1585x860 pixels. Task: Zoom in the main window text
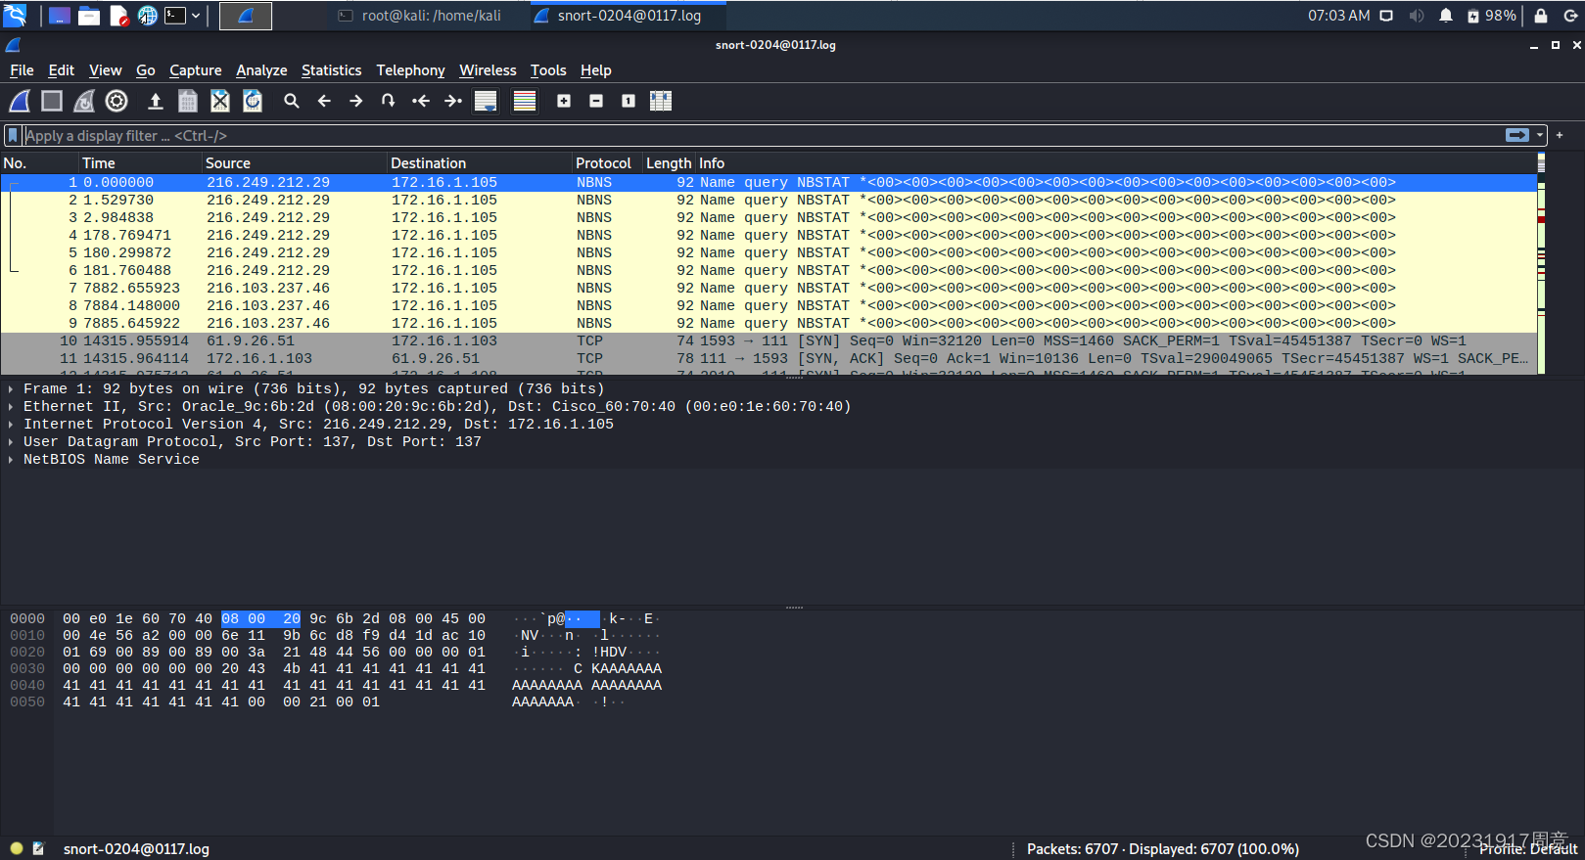point(564,101)
